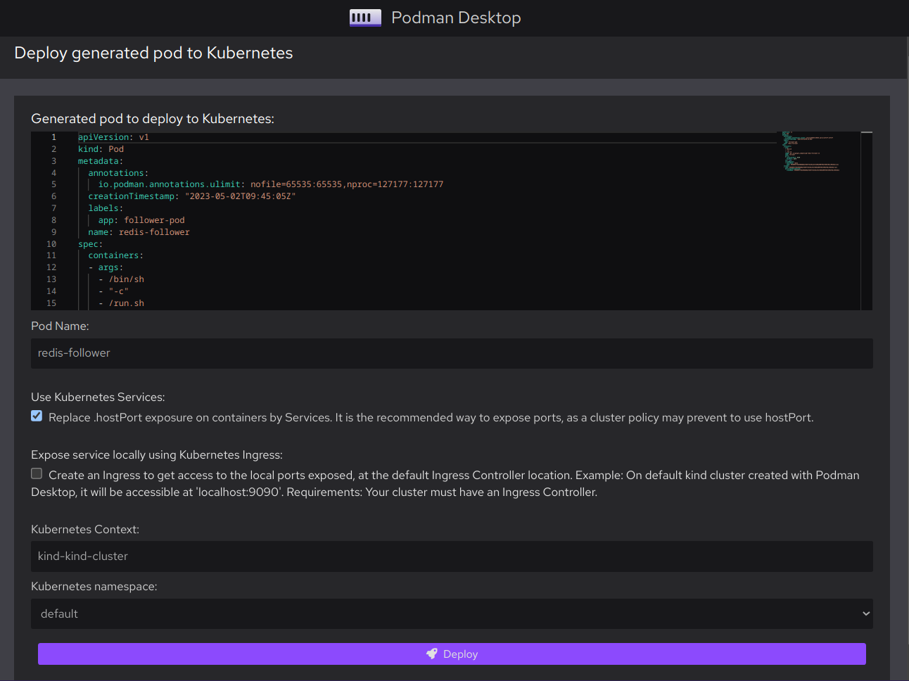Toggle the Create an Ingress checkbox

tap(37, 473)
